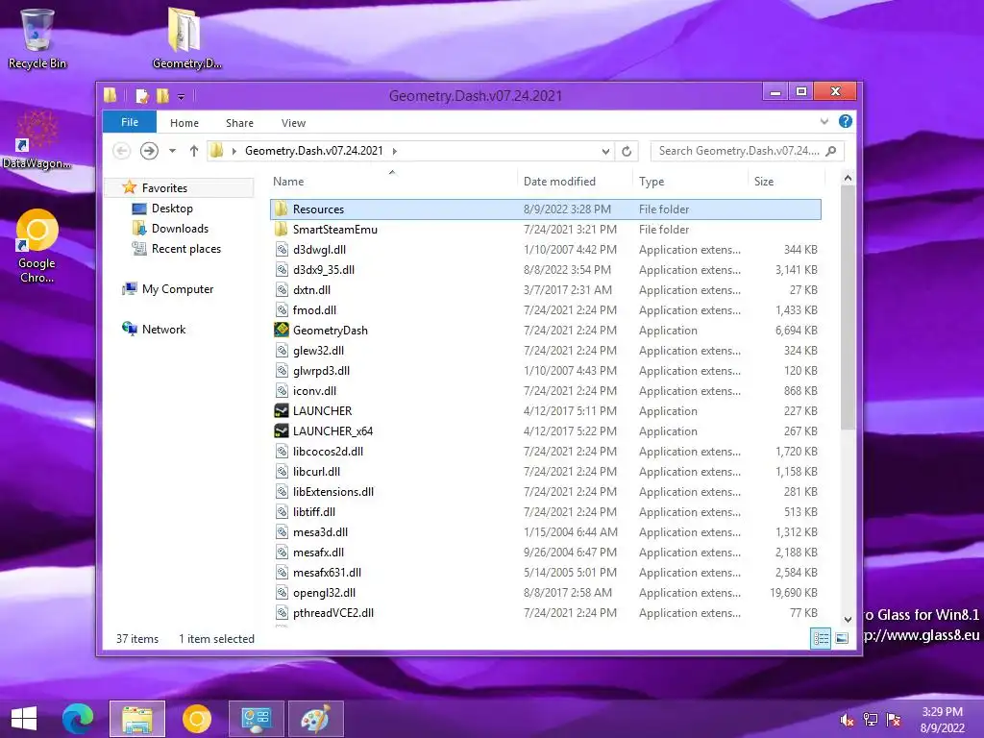Go up one folder level arrow

coord(194,151)
